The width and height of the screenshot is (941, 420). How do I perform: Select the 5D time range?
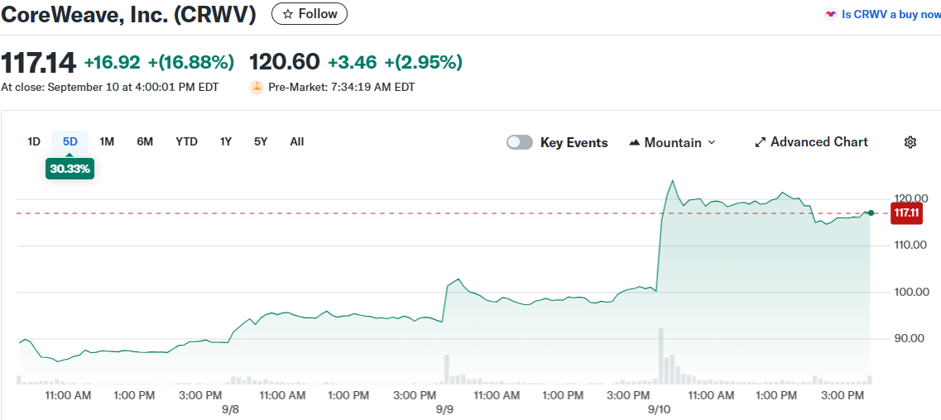coord(70,142)
